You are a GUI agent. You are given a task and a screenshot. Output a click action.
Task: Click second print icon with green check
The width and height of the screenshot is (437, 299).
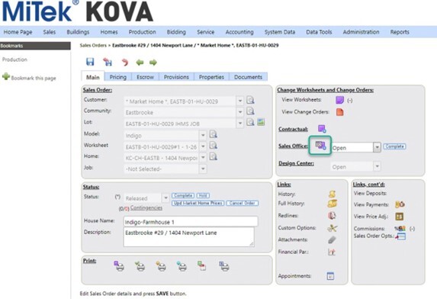(x=140, y=266)
